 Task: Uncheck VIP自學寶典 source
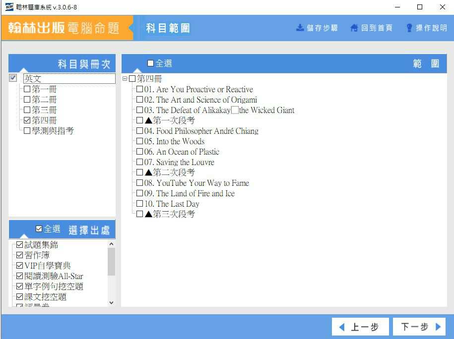coord(20,266)
